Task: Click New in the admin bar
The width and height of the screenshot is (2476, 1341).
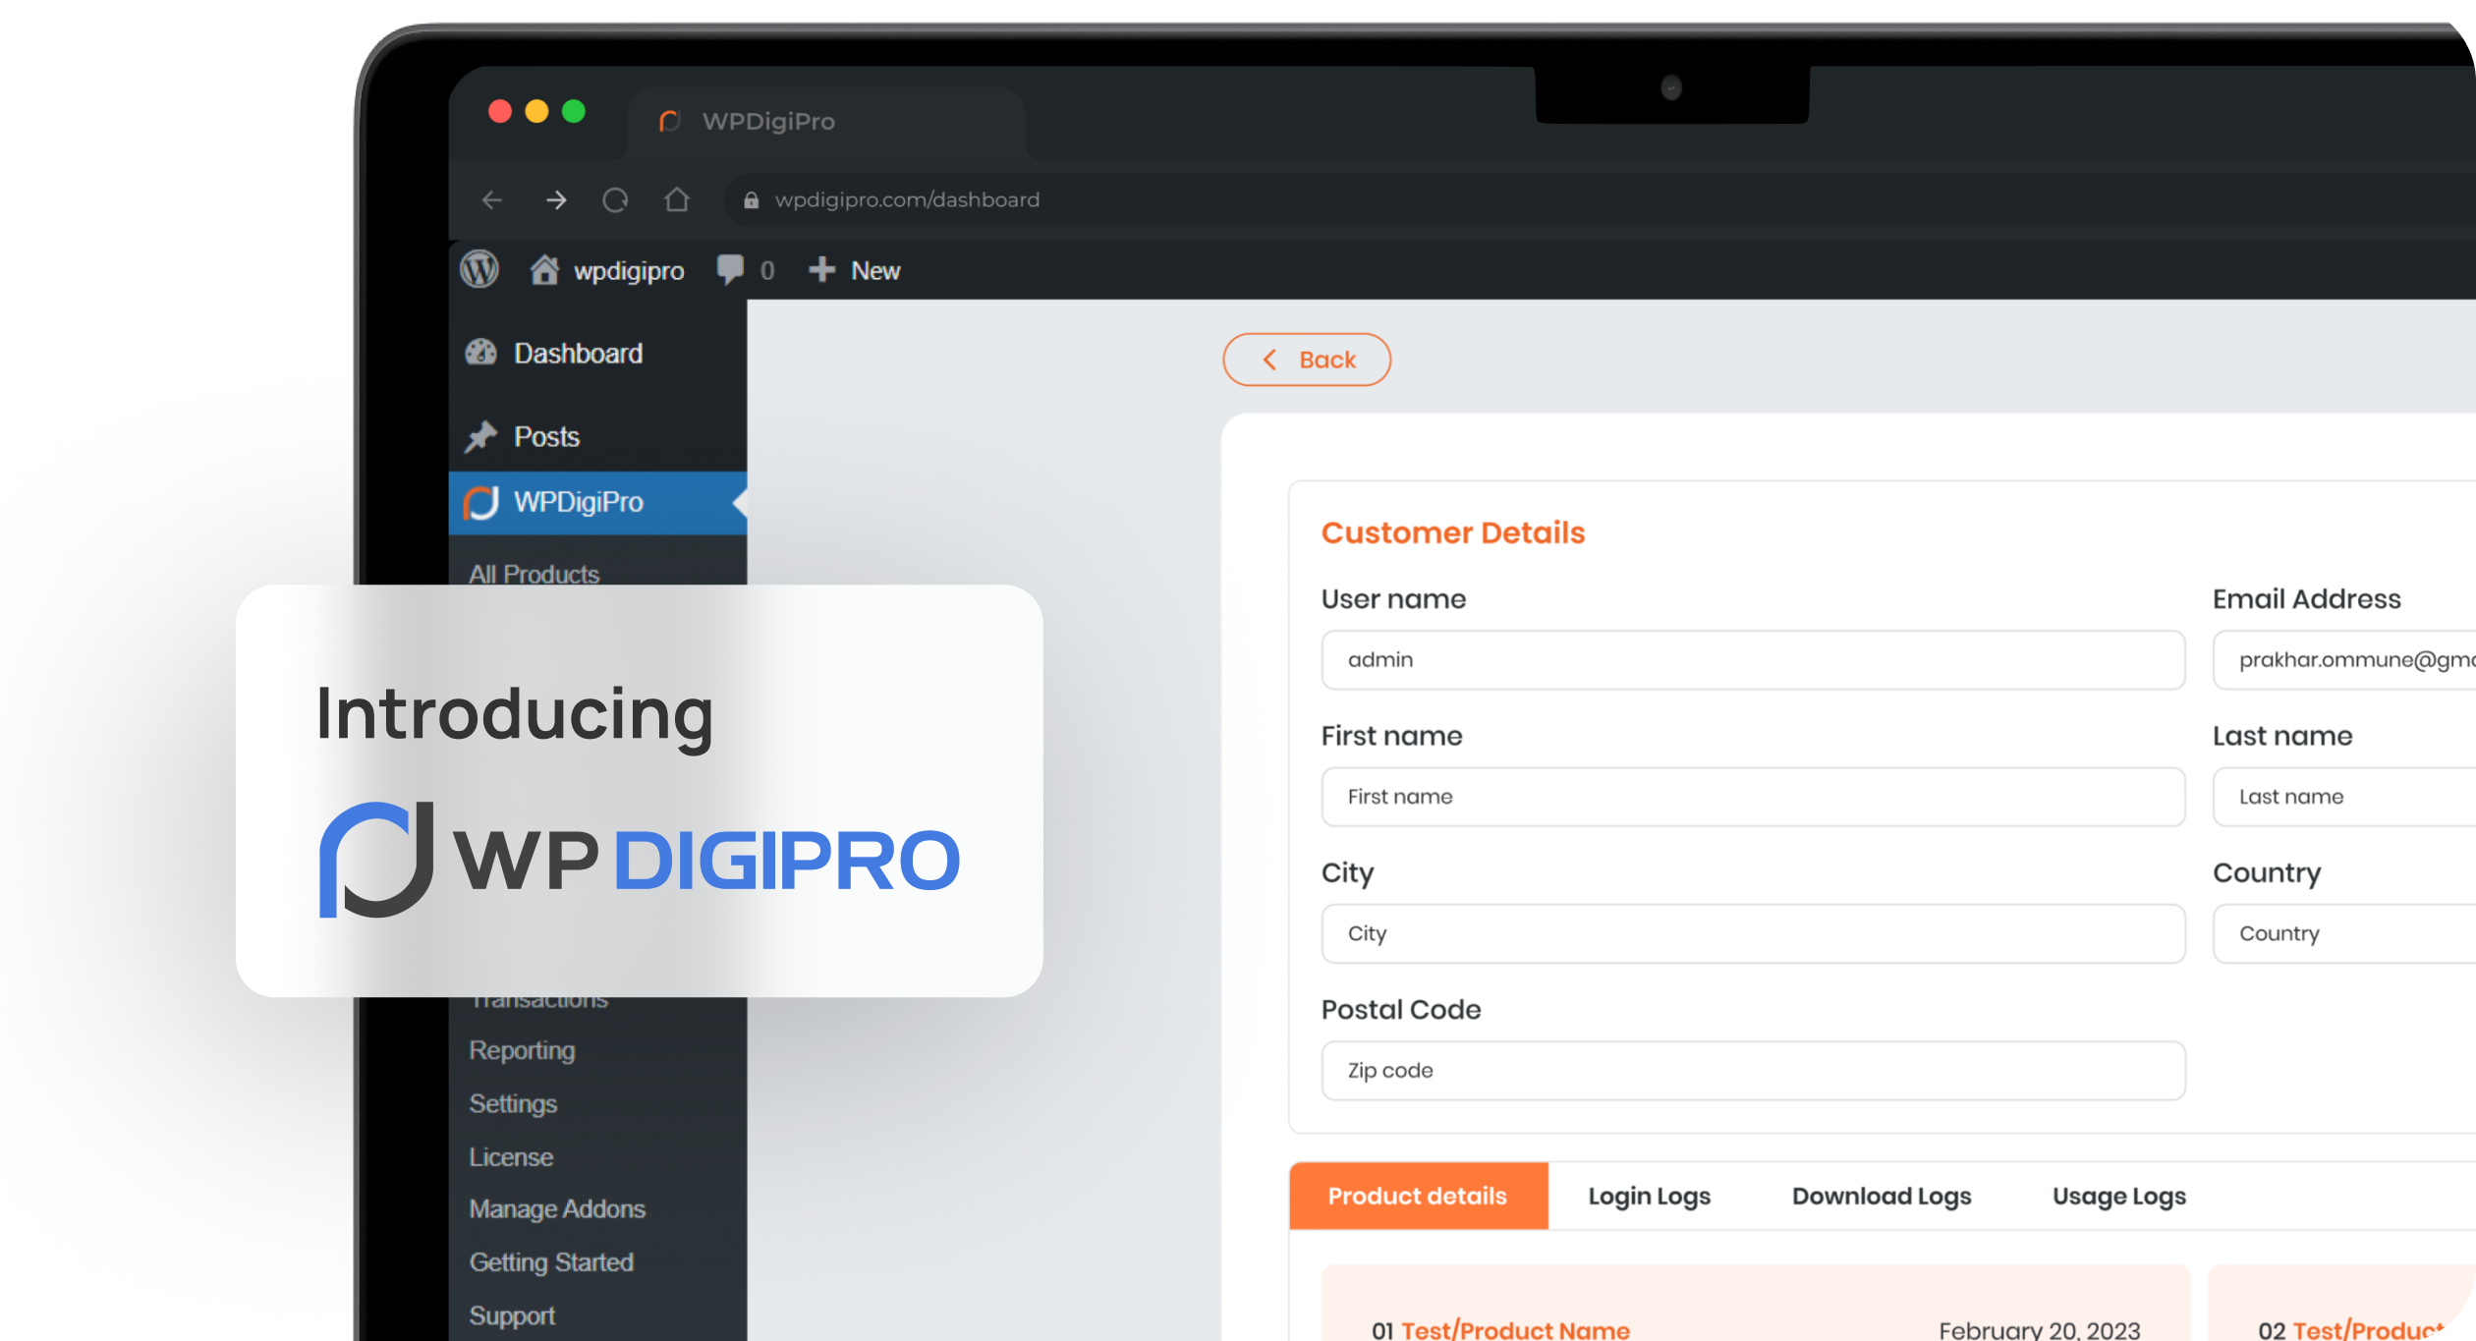Action: pos(875,270)
